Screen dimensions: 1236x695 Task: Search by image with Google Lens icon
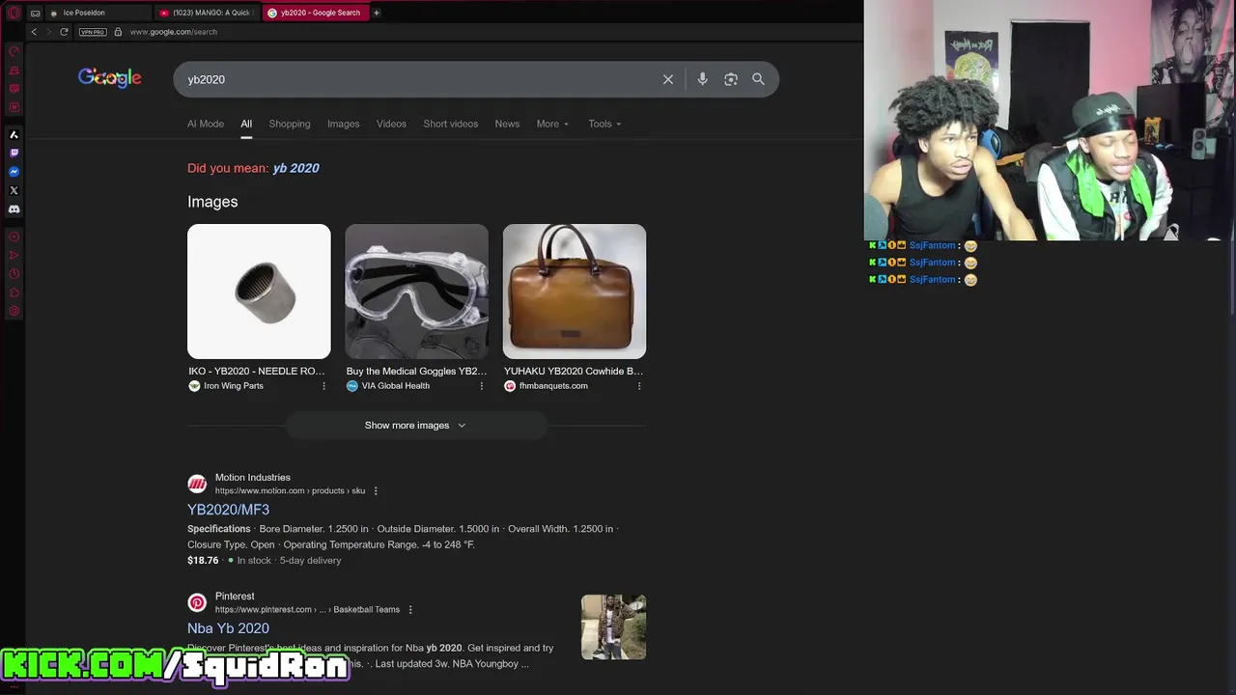coord(731,79)
